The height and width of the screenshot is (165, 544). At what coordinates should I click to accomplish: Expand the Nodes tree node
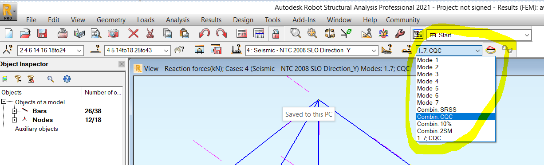[14, 120]
